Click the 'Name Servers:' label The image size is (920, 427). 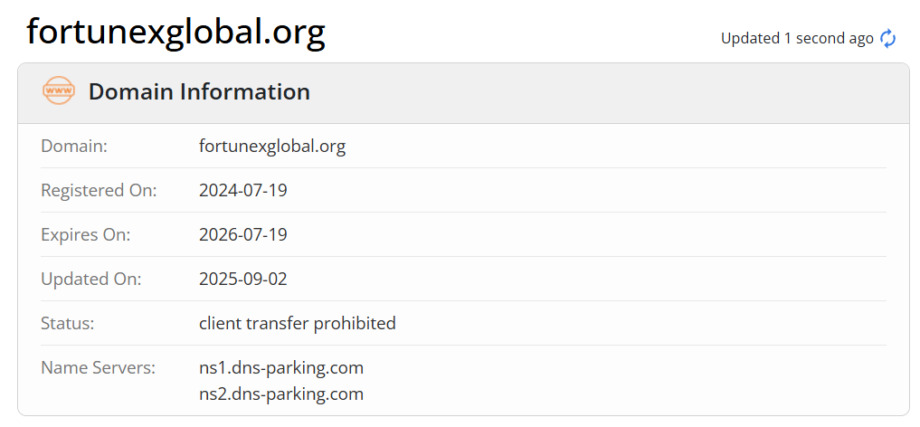coord(99,367)
